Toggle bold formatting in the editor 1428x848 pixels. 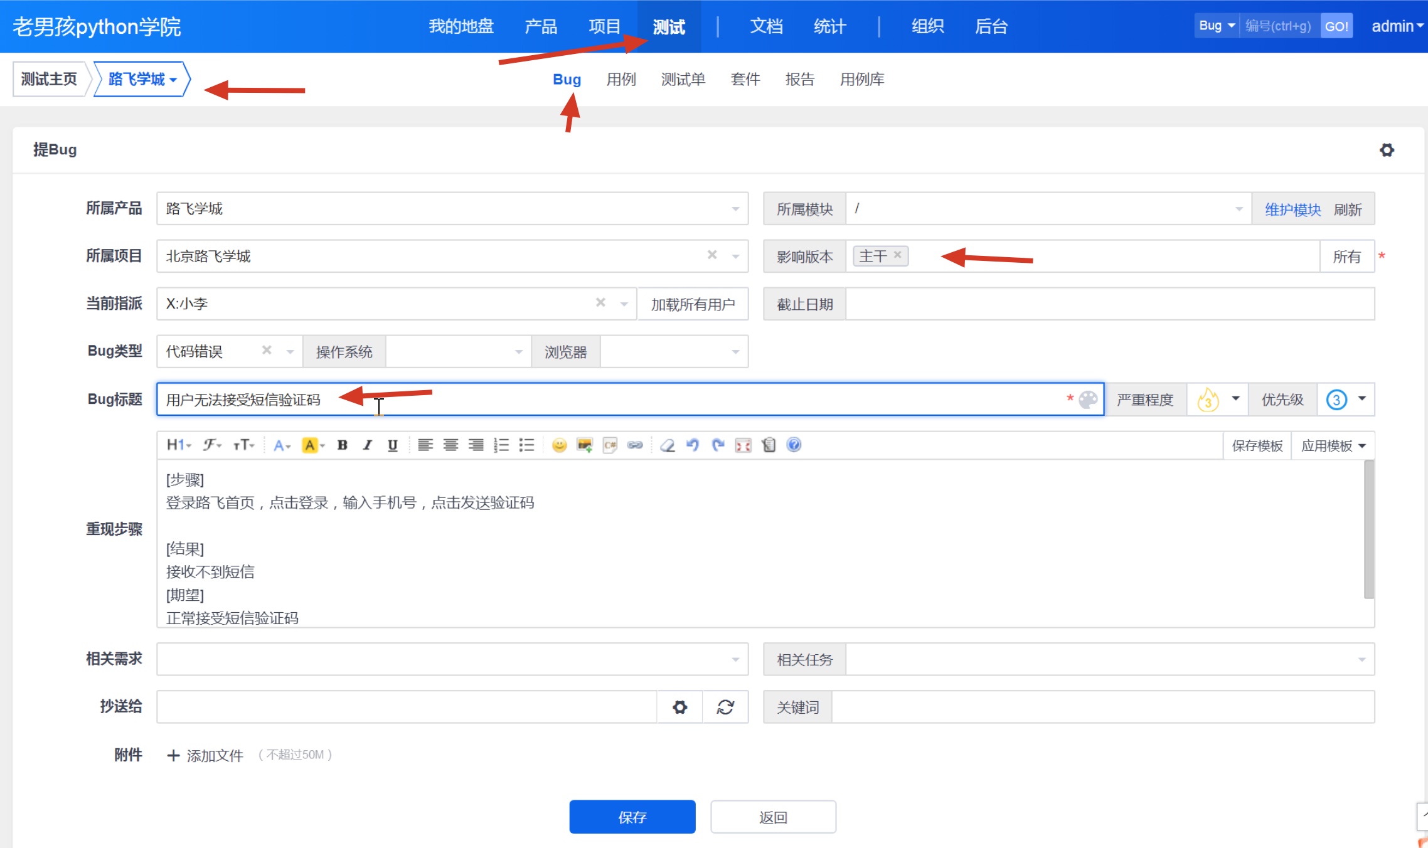(x=343, y=445)
